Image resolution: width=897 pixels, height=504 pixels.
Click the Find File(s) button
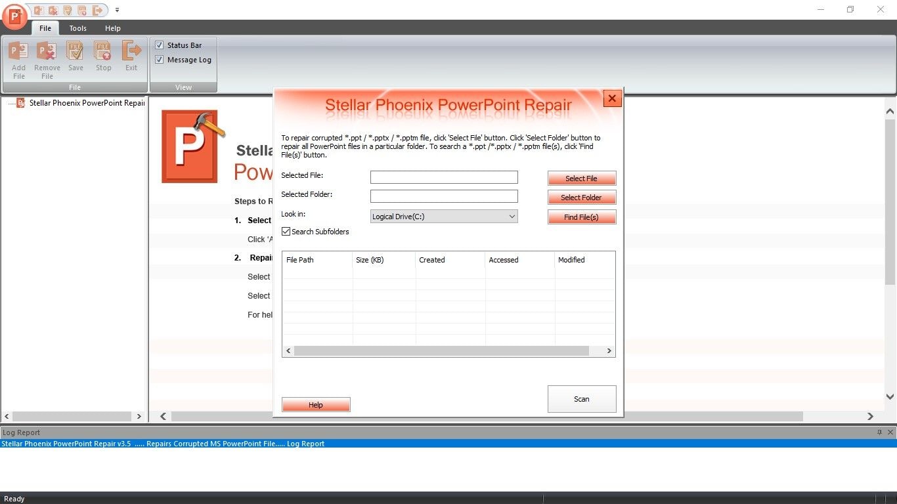(x=582, y=217)
